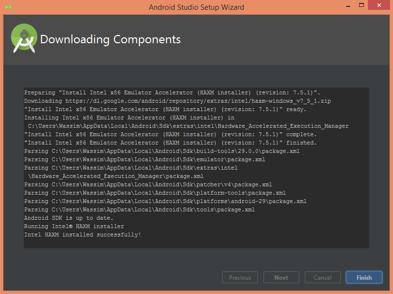
Task: Click the 'Downloading Components' heading
Action: click(110, 39)
